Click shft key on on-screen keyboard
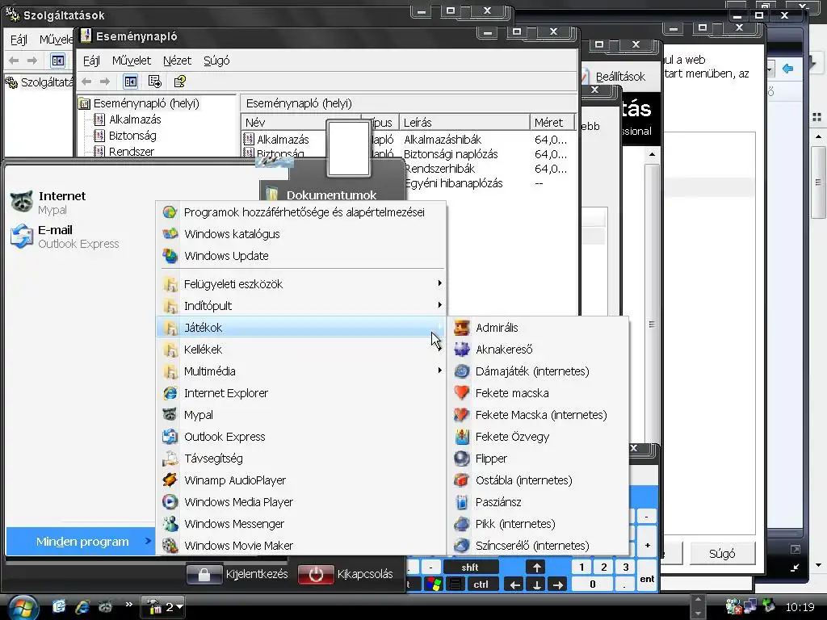827x620 pixels. click(x=470, y=568)
